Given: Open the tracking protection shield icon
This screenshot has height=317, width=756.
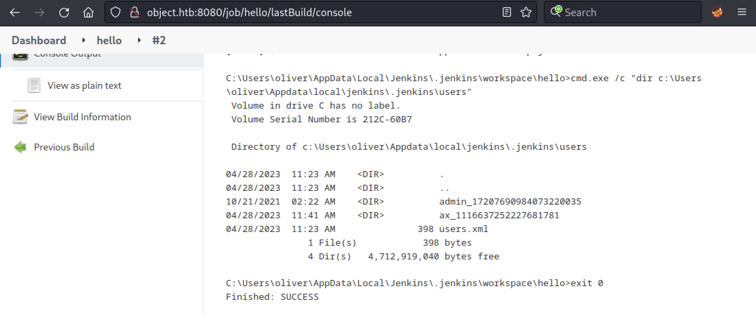Looking at the screenshot, I should tap(115, 13).
